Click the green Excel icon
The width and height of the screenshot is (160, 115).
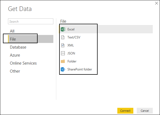click(63, 29)
